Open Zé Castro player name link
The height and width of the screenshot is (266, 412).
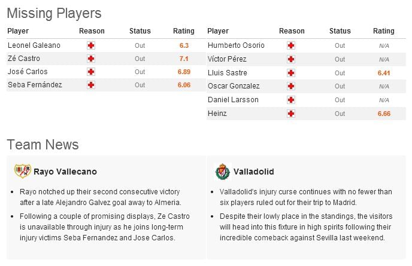click(24, 58)
